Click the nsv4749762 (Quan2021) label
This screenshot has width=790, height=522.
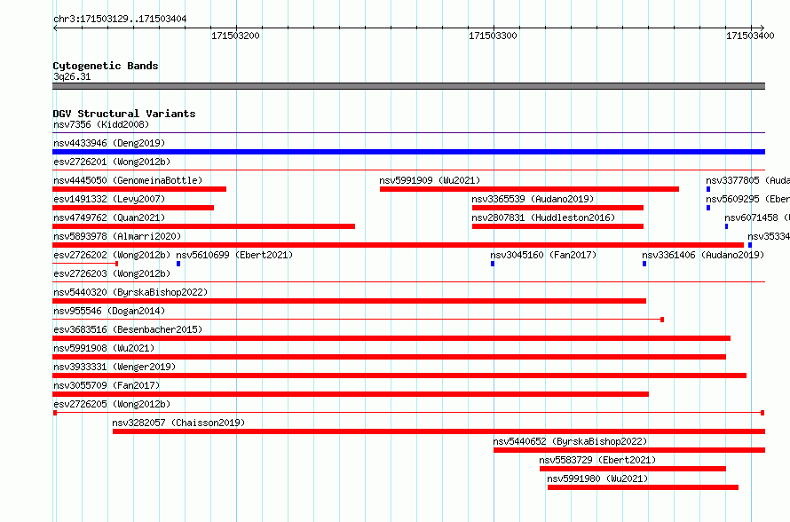(x=109, y=217)
